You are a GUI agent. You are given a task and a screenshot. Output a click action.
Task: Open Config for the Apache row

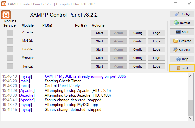point(138,33)
